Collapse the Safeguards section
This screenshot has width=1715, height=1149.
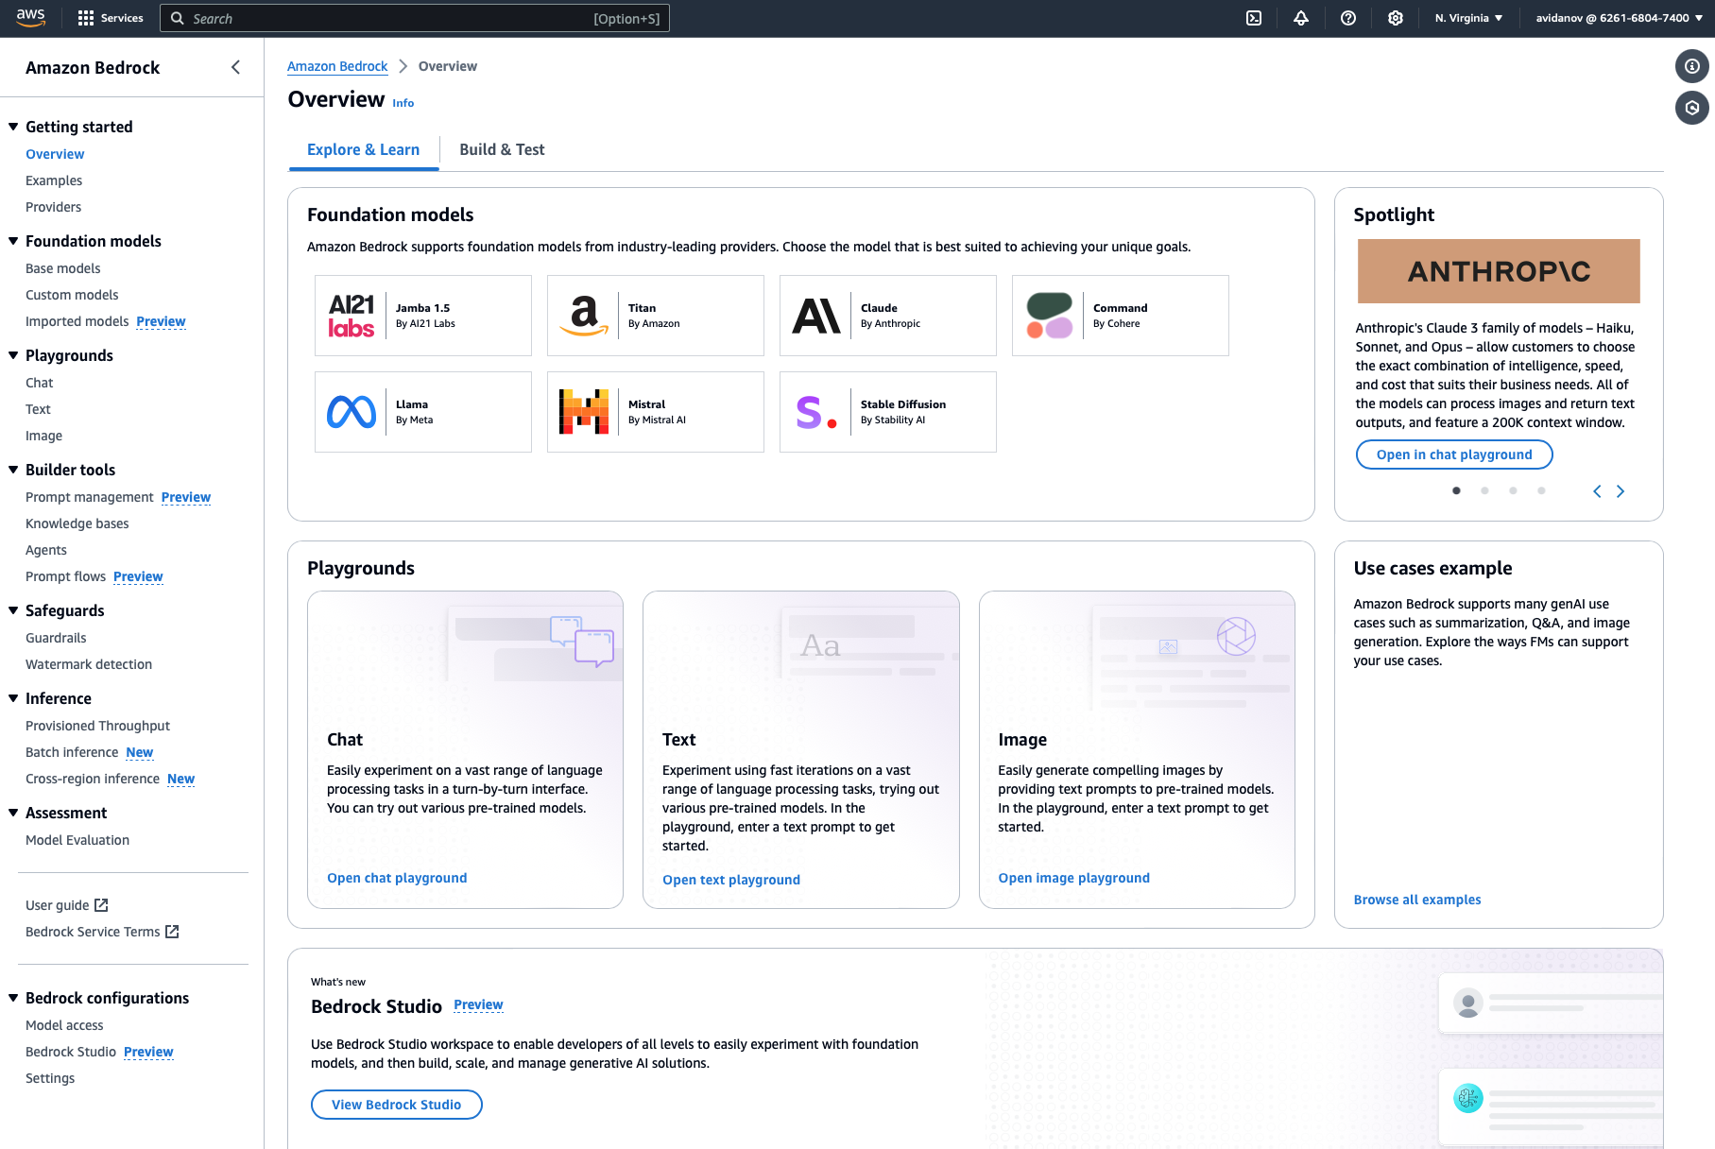point(13,610)
